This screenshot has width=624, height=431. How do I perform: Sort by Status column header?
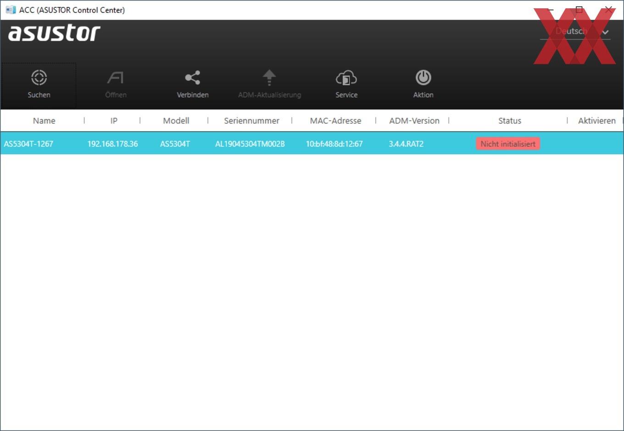click(510, 121)
